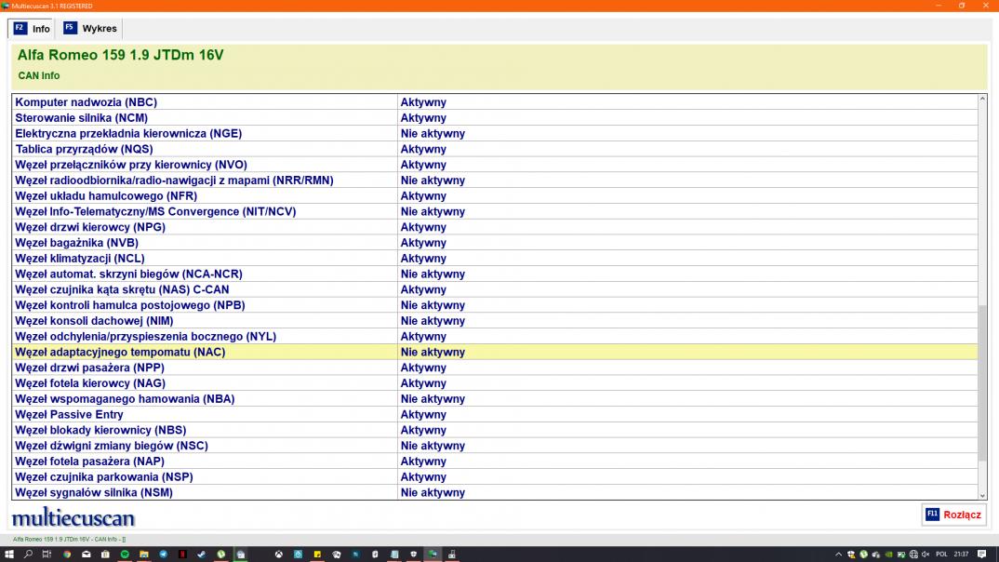Open the notification center icon
The image size is (999, 562).
coord(982,555)
